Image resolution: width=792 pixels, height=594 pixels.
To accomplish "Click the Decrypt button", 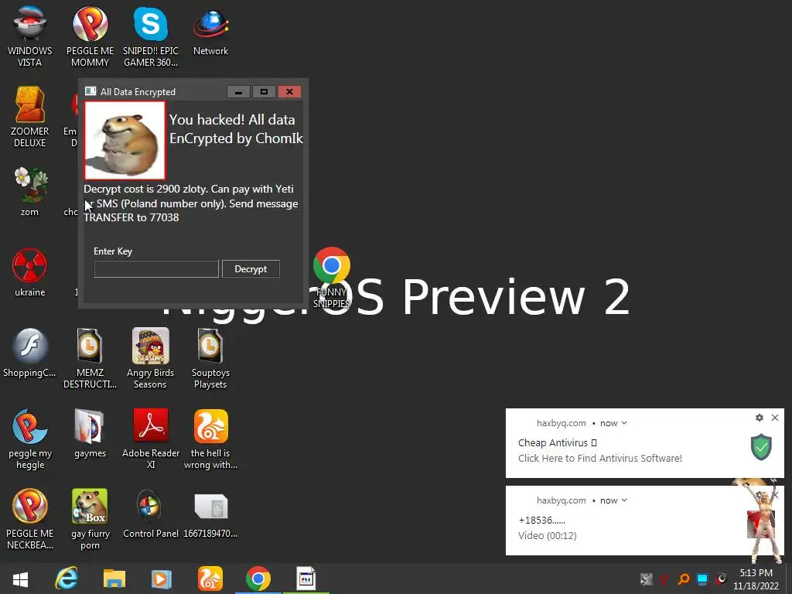I will pyautogui.click(x=251, y=268).
